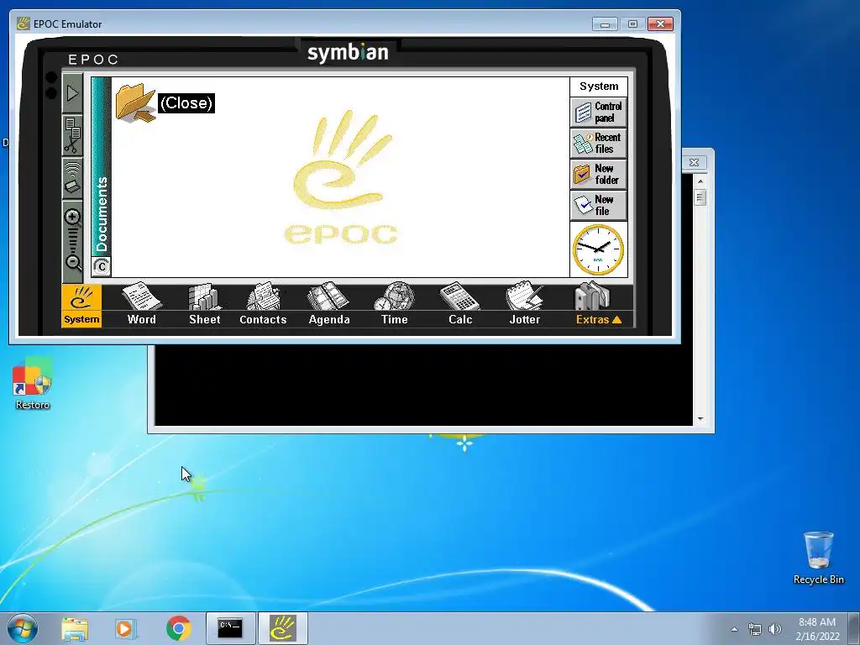This screenshot has height=645, width=860.
Task: Zoom in using the magnifier plus icon
Action: pyautogui.click(x=72, y=218)
